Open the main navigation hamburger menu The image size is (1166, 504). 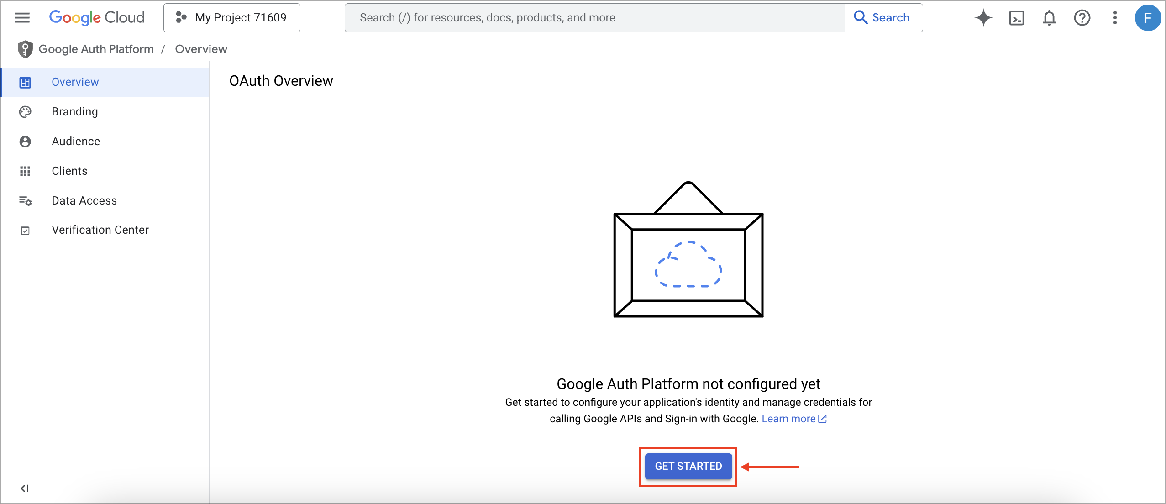22,18
